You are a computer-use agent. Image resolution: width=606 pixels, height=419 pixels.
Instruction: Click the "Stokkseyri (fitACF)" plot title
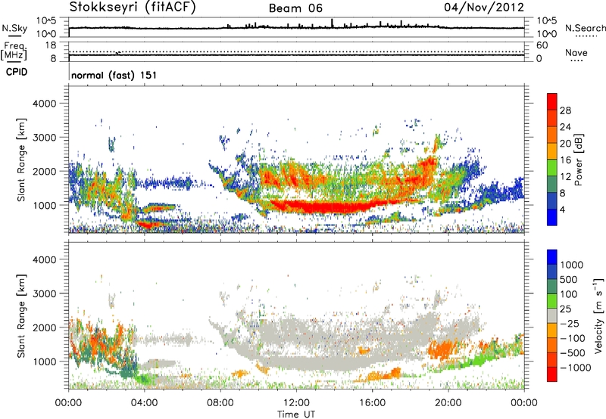(133, 8)
